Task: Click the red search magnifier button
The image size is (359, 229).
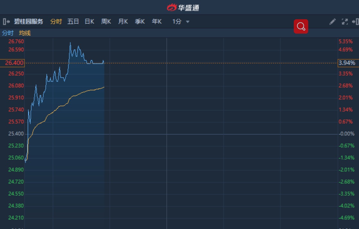Action: point(301,26)
